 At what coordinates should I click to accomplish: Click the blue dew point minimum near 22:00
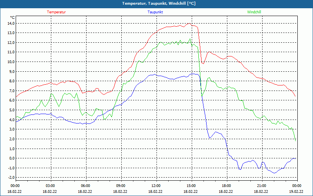click(x=274, y=173)
